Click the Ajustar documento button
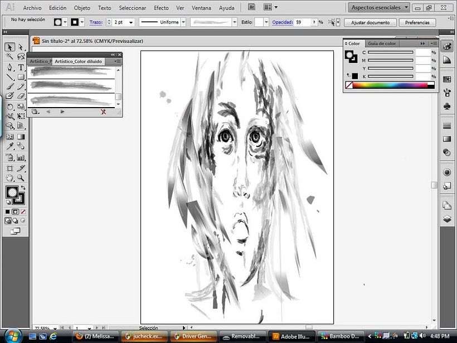Viewport: 457px width, 343px height. point(370,22)
